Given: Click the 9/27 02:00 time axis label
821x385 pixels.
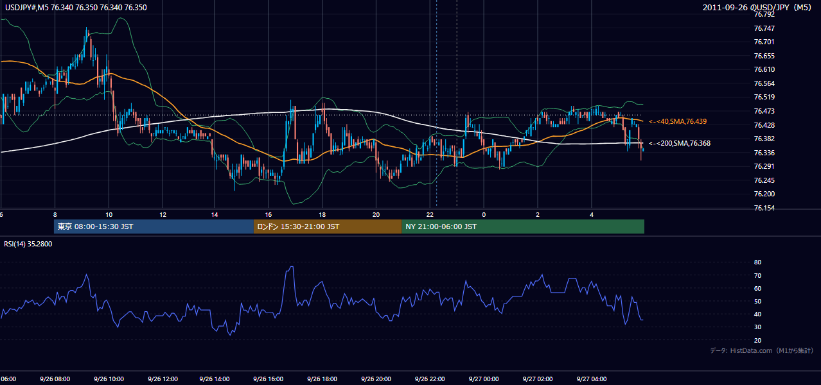Looking at the screenshot, I should pyautogui.click(x=538, y=379).
